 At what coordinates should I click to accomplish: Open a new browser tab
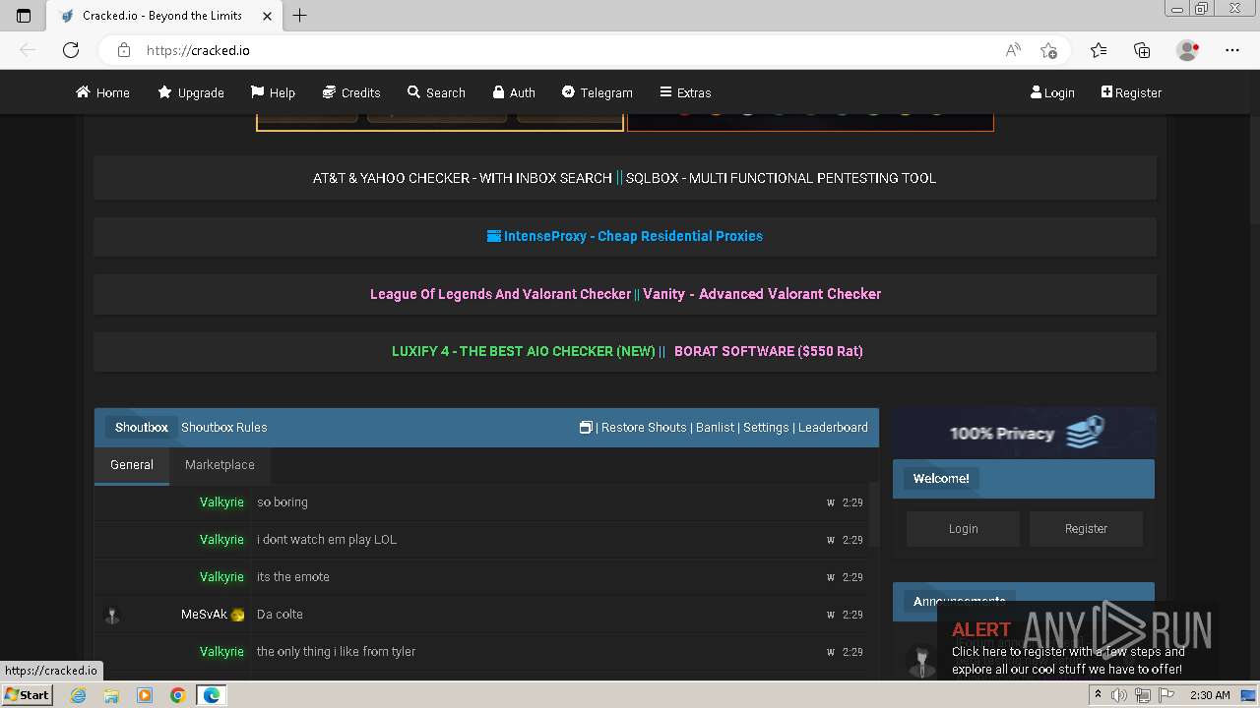coord(300,16)
